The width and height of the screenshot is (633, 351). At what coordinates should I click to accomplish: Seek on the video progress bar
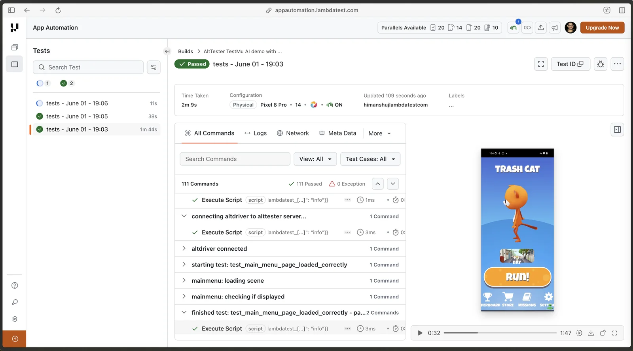click(x=500, y=333)
